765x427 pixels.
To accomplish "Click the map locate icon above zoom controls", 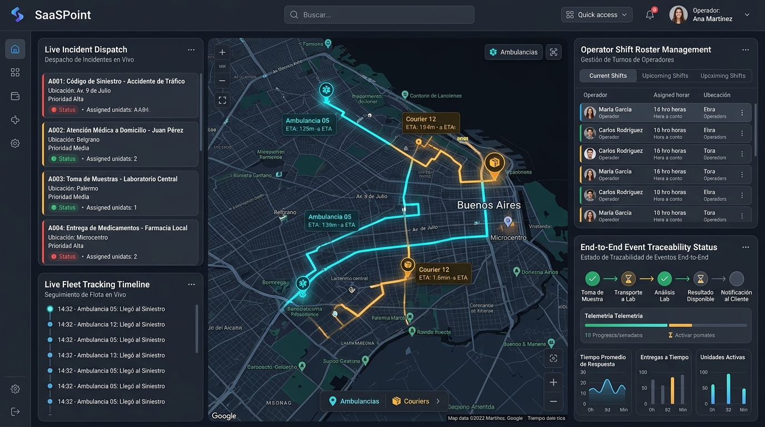I will [x=553, y=358].
